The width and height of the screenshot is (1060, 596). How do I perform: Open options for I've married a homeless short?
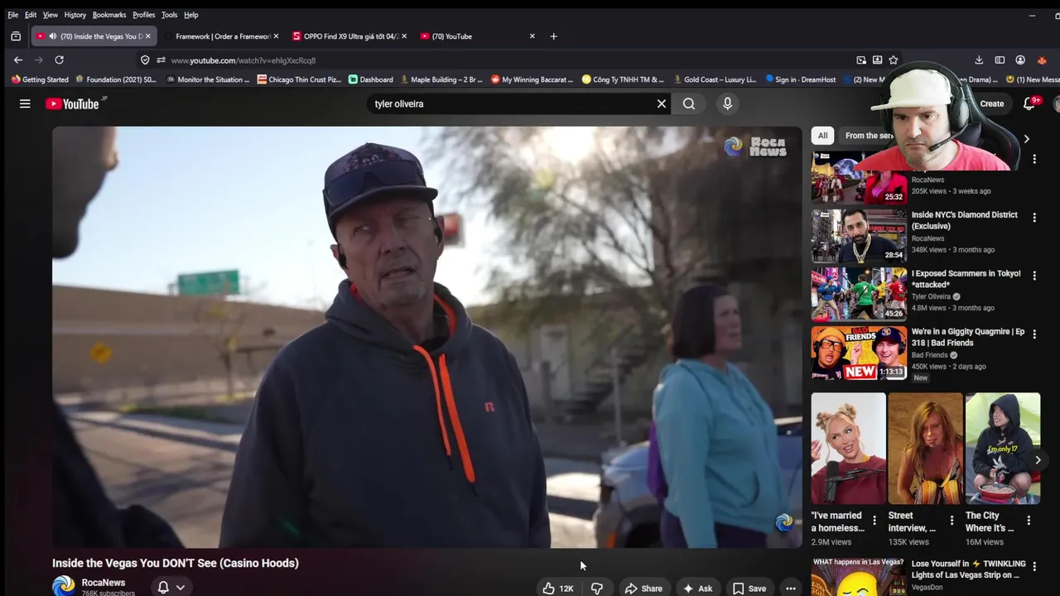click(874, 521)
